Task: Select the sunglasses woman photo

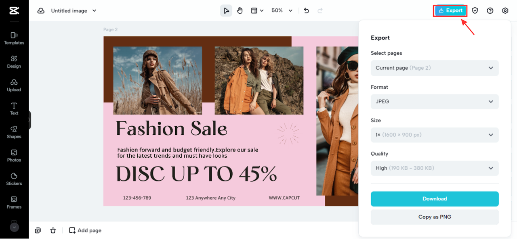Action: click(337, 121)
